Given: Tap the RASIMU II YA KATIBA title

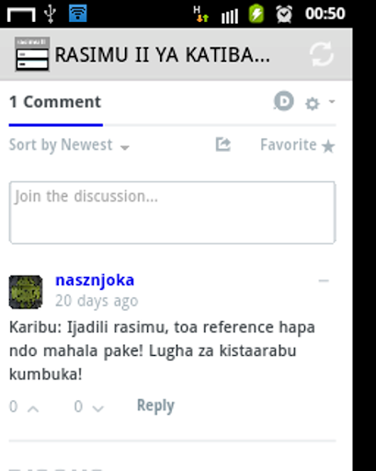Looking at the screenshot, I should pos(163,55).
